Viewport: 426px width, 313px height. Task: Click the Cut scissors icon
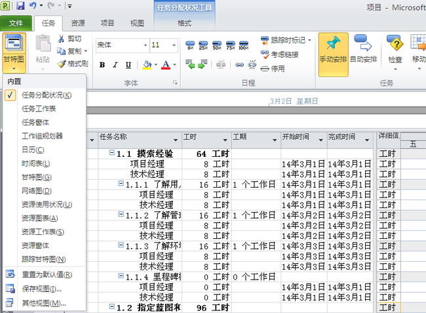[62, 39]
